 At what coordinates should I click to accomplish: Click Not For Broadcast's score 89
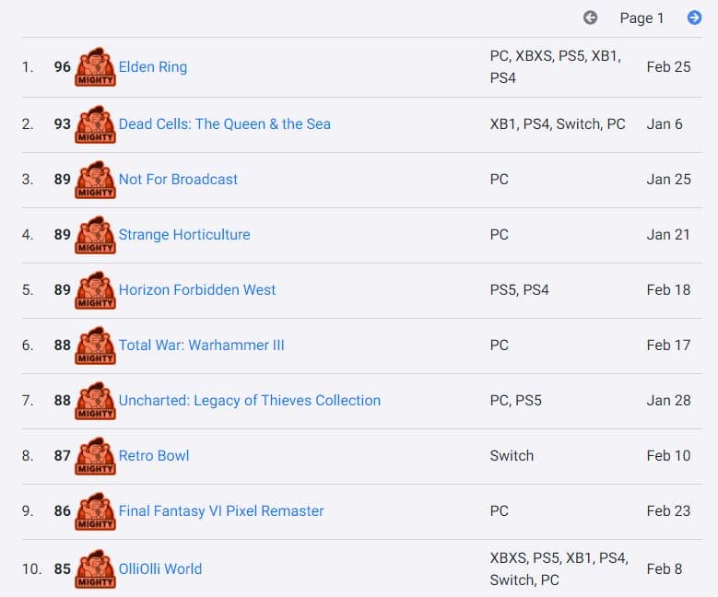pyautogui.click(x=63, y=180)
